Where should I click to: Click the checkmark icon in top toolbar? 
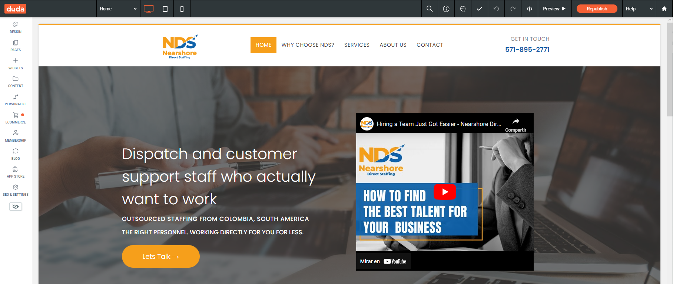click(x=480, y=9)
